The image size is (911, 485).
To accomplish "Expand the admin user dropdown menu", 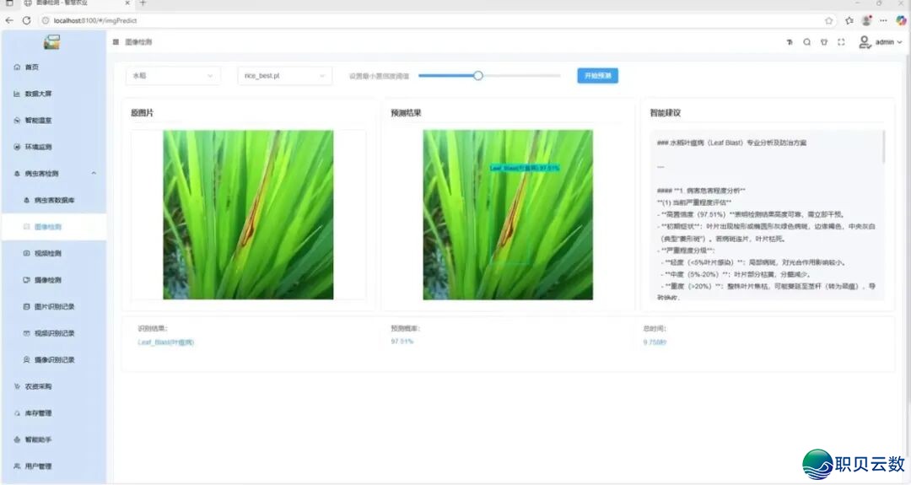I will (881, 42).
